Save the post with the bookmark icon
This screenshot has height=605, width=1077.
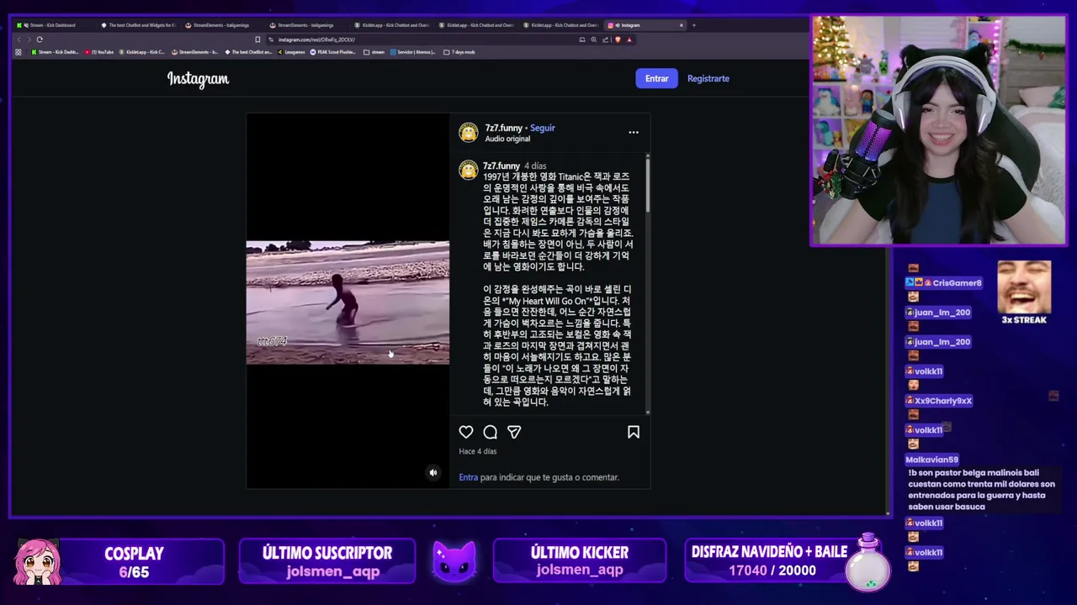pos(634,432)
